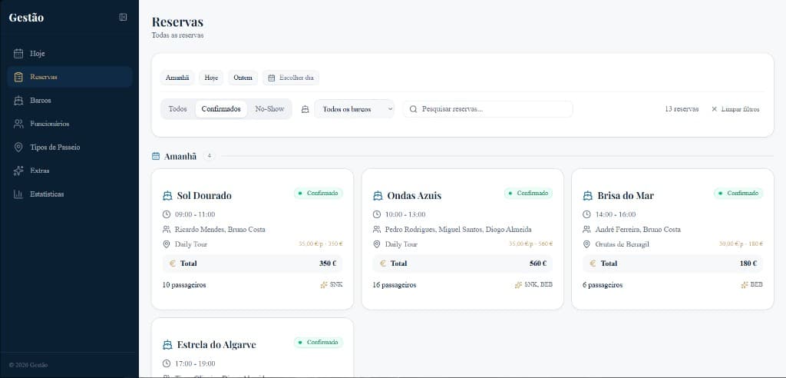Open the Todos os barcos dropdown
Image resolution: width=786 pixels, height=378 pixels.
pos(355,109)
